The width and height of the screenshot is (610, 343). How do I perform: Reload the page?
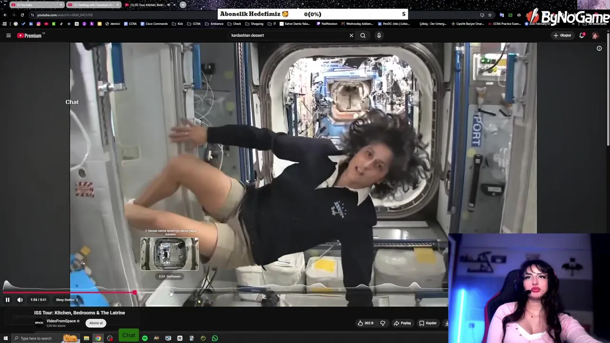[x=22, y=15]
